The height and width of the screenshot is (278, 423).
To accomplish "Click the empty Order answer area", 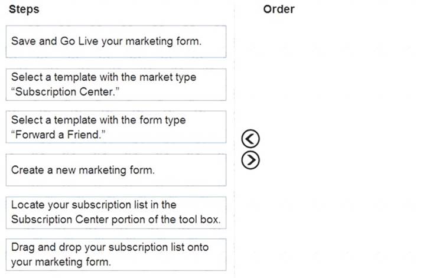I will pyautogui.click(x=328, y=148).
